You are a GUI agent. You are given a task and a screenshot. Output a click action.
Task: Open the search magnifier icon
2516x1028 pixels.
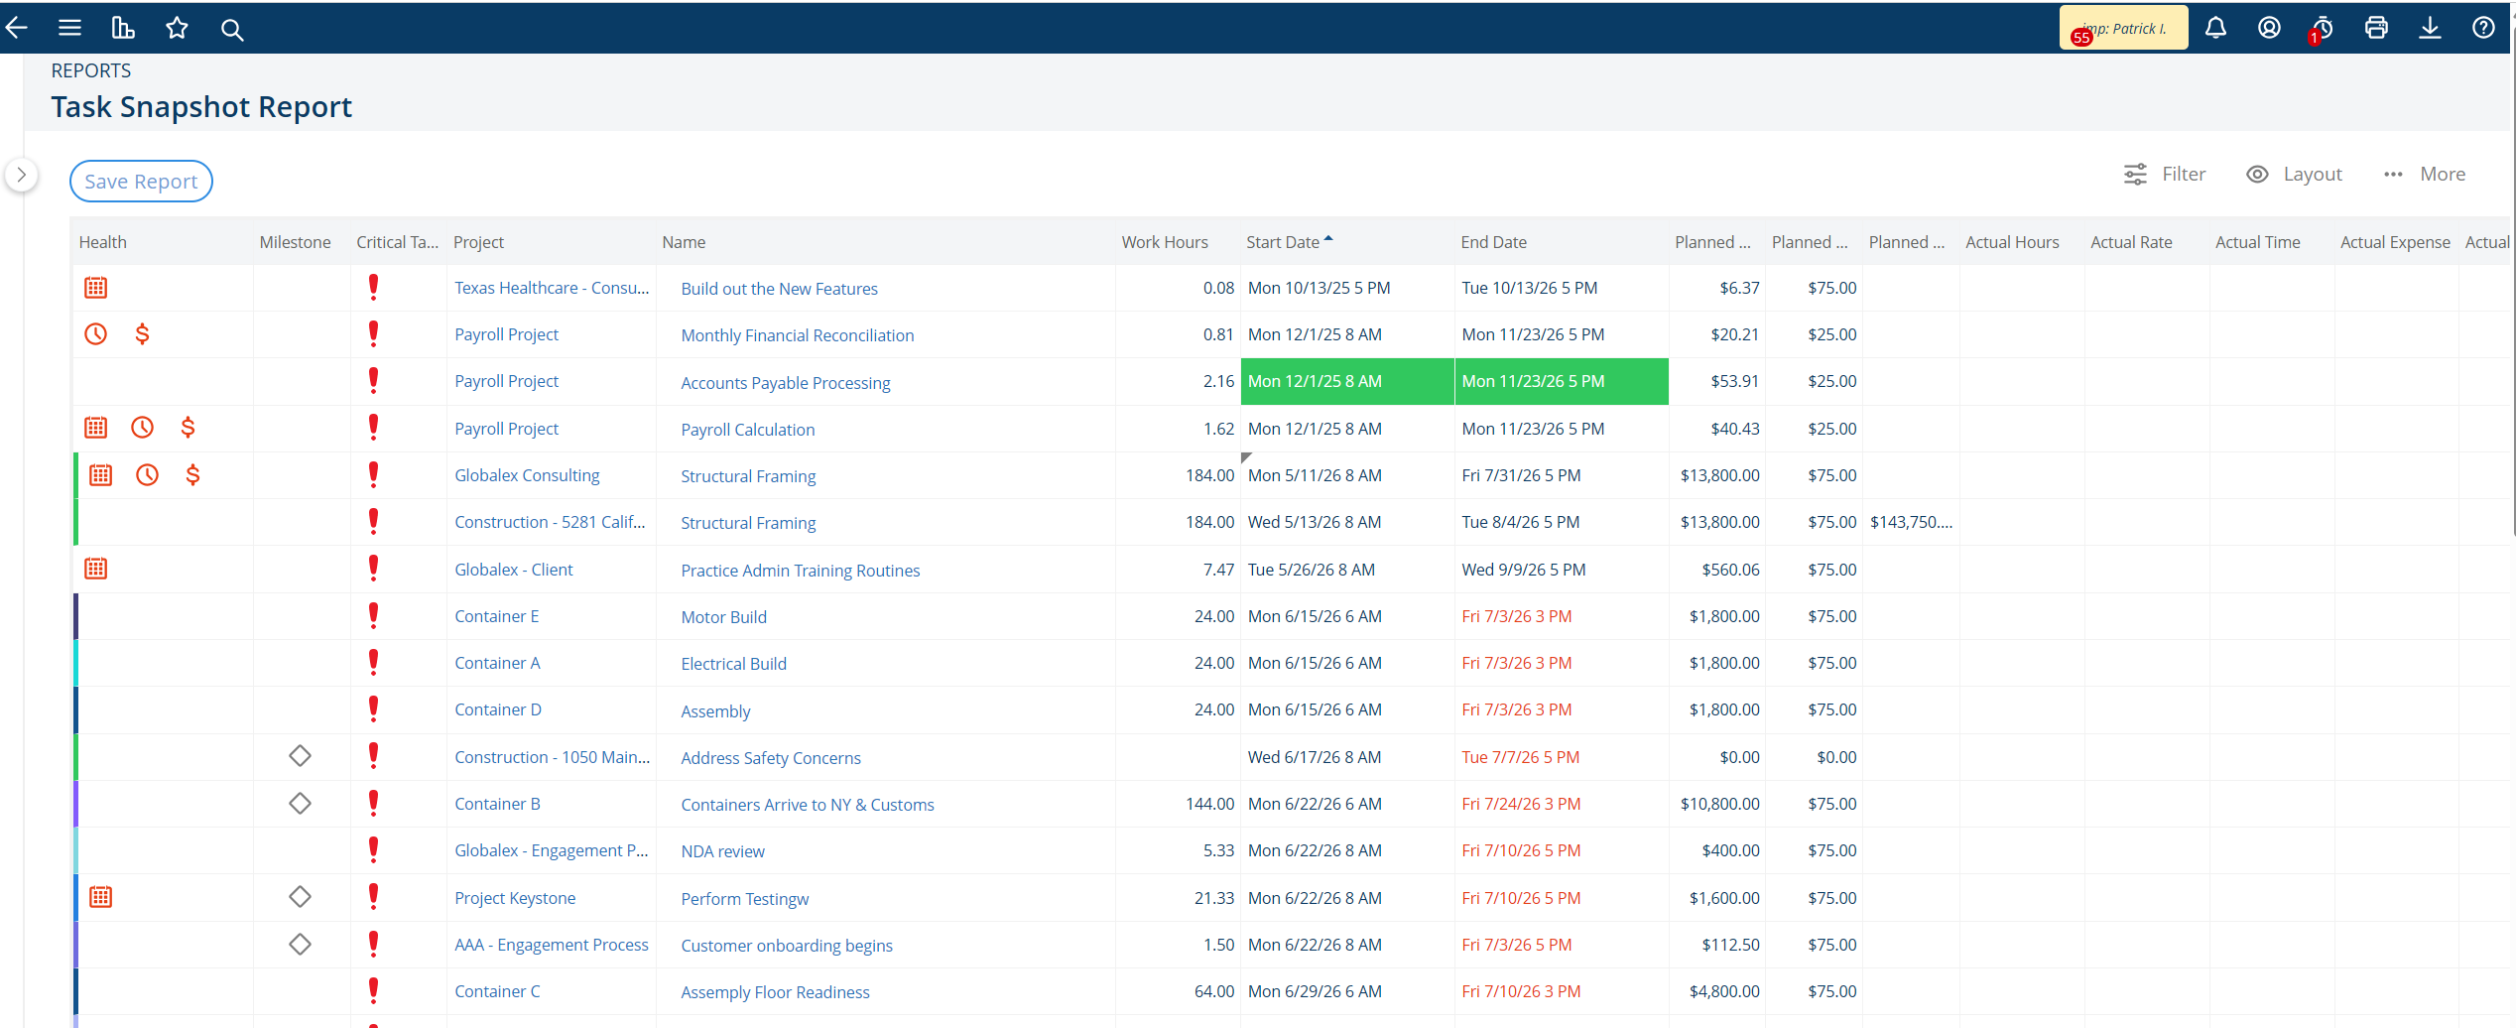[x=231, y=30]
